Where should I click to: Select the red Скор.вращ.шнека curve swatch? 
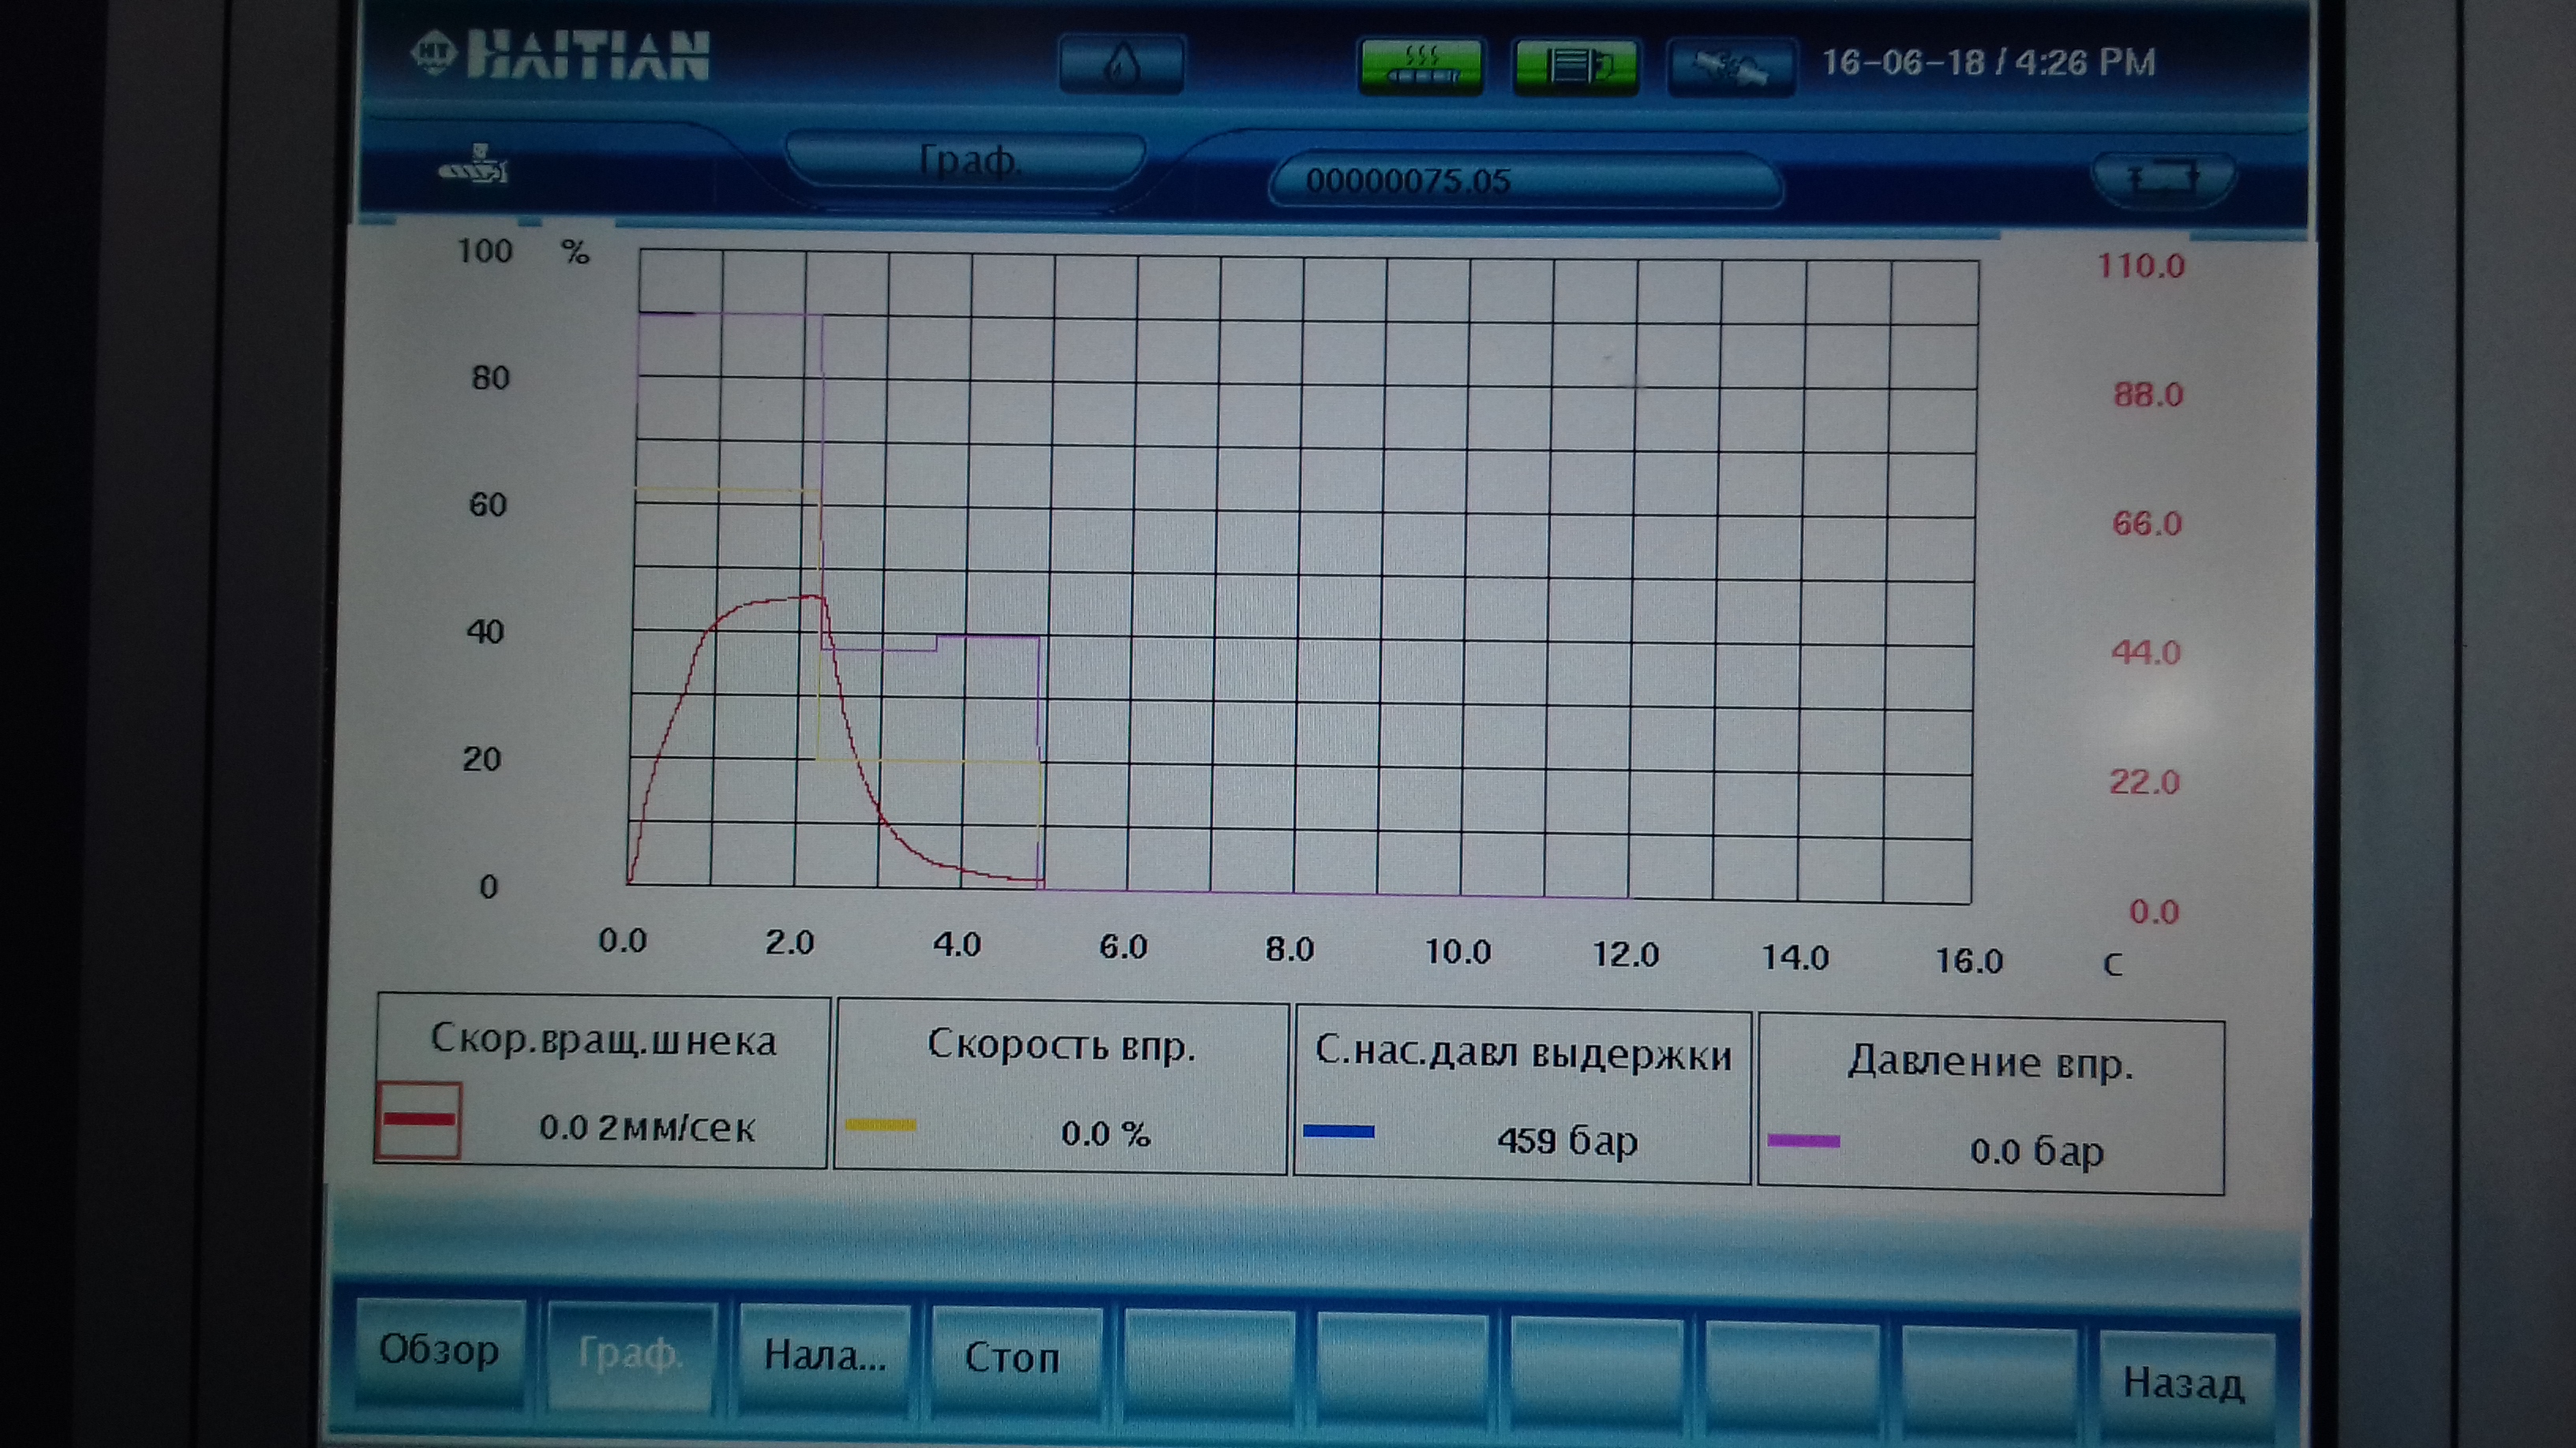click(419, 1120)
